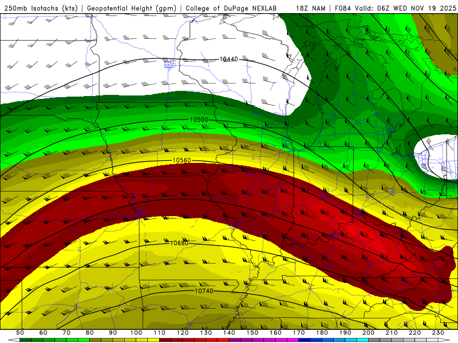Click the 200 value on the legend scale

coord(368,333)
